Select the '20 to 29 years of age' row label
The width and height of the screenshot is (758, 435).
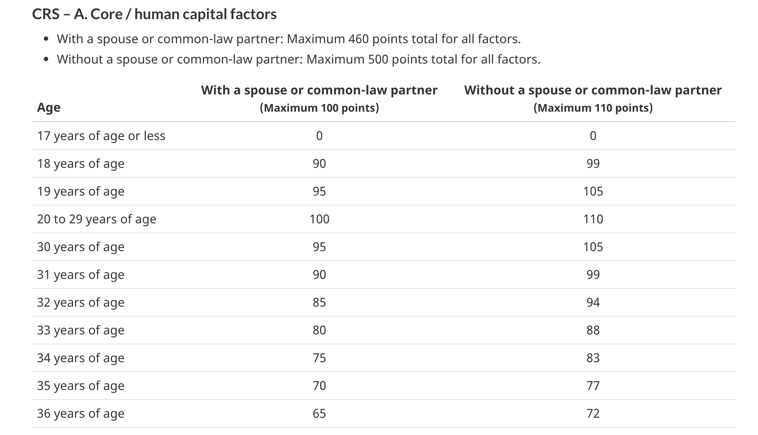click(97, 219)
